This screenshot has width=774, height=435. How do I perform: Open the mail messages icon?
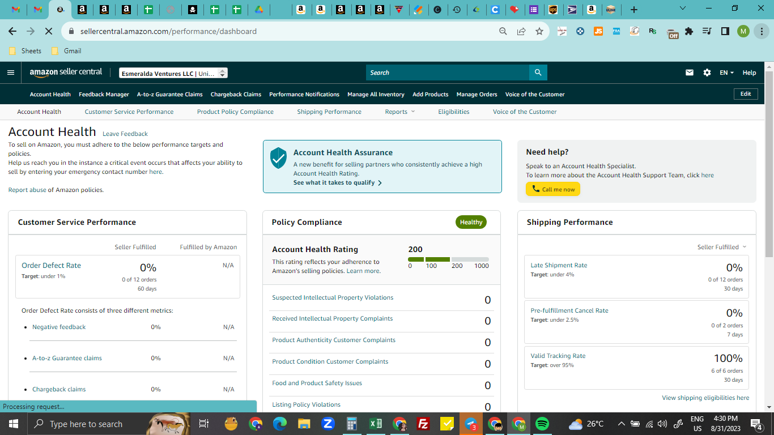(690, 72)
